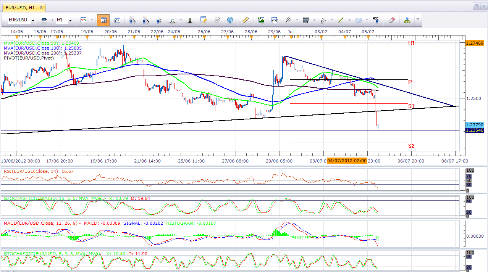Click the R1 pivot resistance label
488x272 pixels.
pyautogui.click(x=411, y=43)
